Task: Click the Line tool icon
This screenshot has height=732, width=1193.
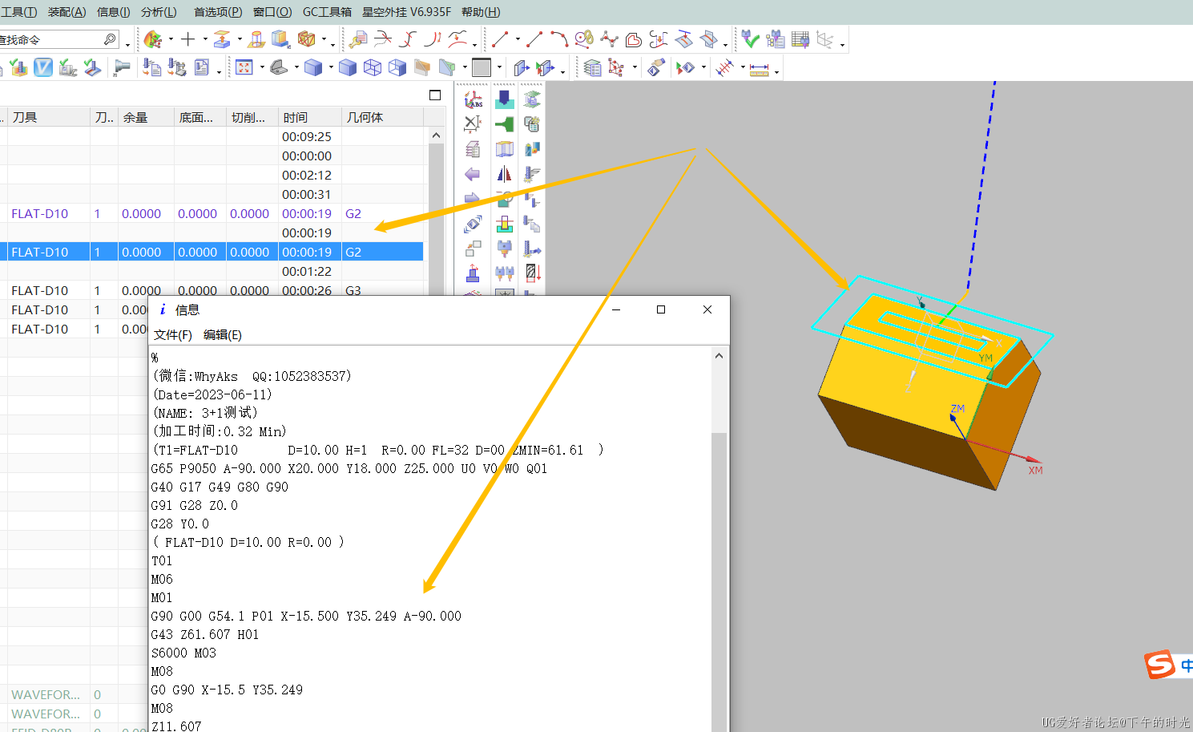Action: (500, 38)
